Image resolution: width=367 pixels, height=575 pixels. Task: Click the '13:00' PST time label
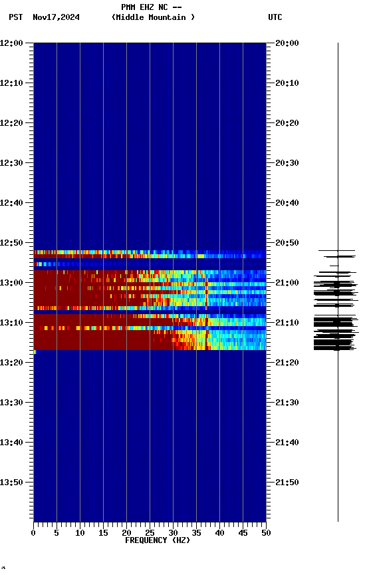[11, 283]
